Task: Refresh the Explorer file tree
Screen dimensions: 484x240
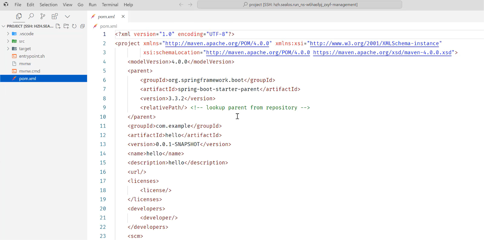Action: point(74,26)
